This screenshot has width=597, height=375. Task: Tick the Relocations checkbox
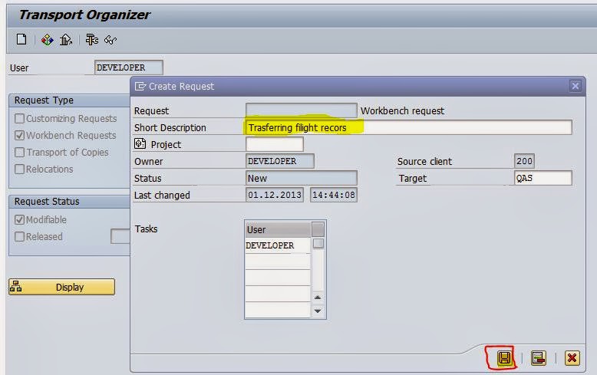(x=19, y=169)
